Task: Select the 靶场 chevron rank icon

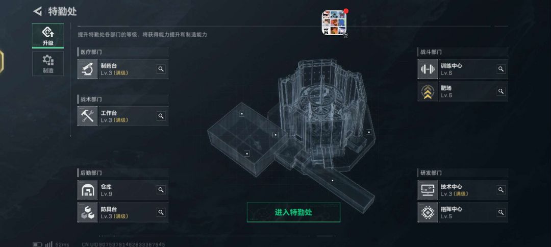Action: (x=428, y=91)
